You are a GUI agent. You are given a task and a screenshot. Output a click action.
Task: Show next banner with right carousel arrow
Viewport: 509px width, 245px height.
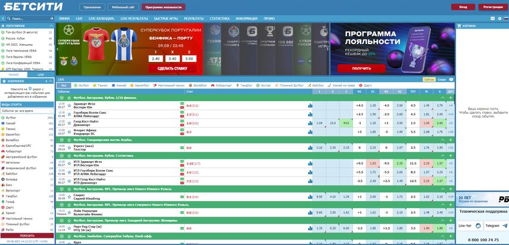click(x=327, y=49)
